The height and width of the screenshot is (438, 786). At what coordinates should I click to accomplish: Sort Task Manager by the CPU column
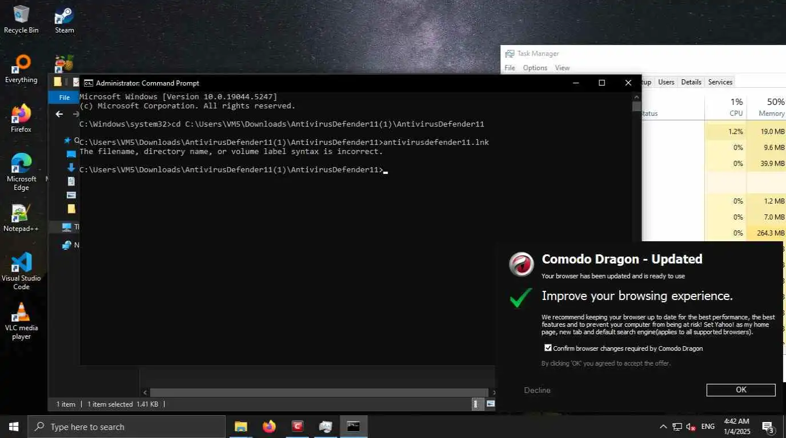(x=725, y=107)
